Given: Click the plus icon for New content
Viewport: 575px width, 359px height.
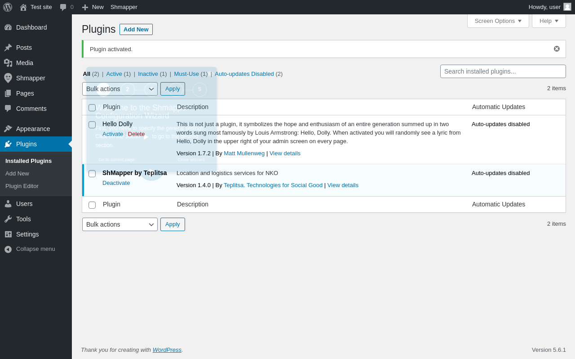Looking at the screenshot, I should point(85,7).
